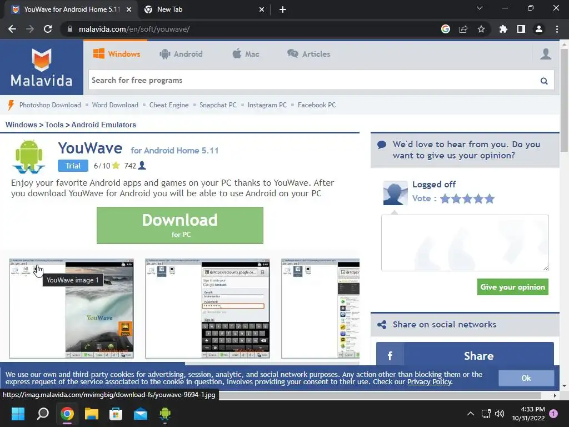Open Photoshop Download link
The height and width of the screenshot is (427, 569).
coord(50,105)
